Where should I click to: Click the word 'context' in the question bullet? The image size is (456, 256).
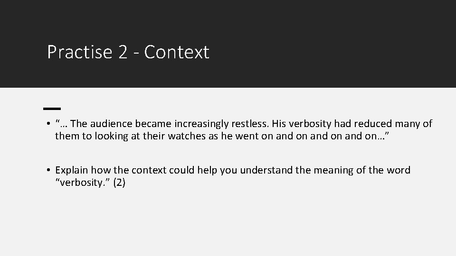(149, 170)
